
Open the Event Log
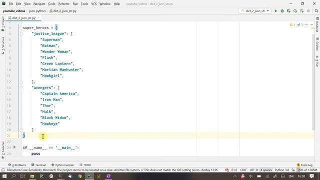tap(304, 165)
